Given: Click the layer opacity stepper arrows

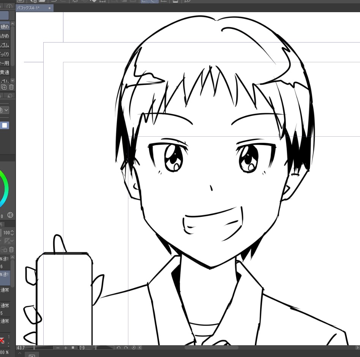Looking at the screenshot, I should (x=12, y=232).
